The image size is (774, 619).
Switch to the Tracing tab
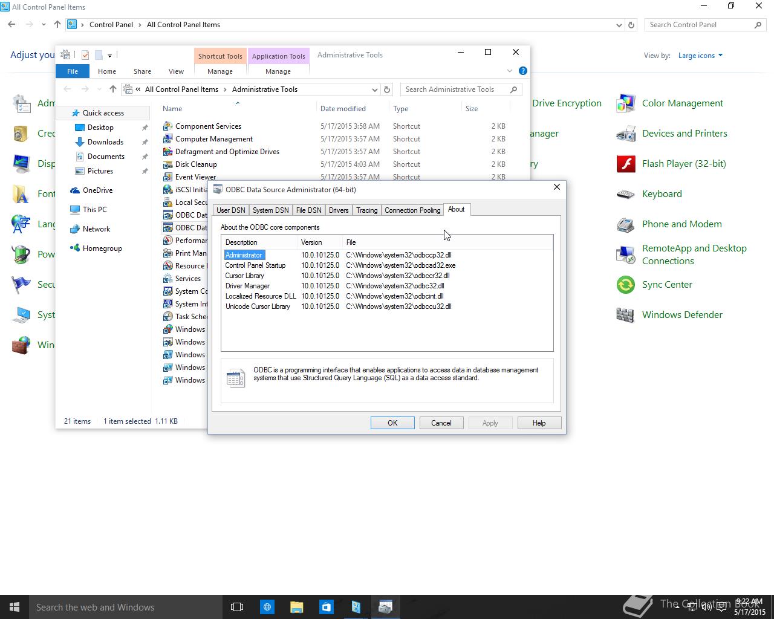click(x=366, y=210)
